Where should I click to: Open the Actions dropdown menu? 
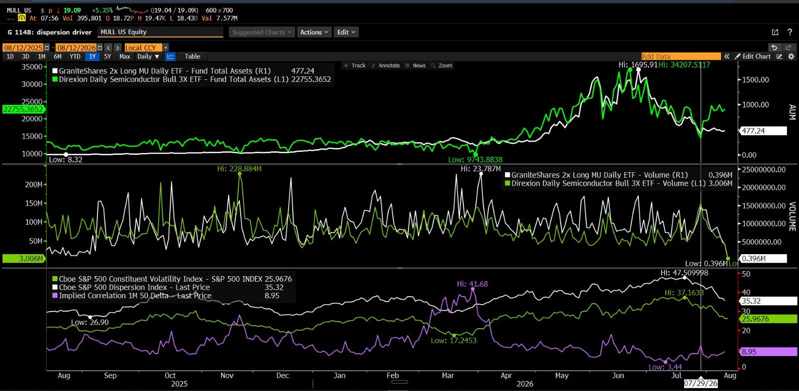point(314,32)
